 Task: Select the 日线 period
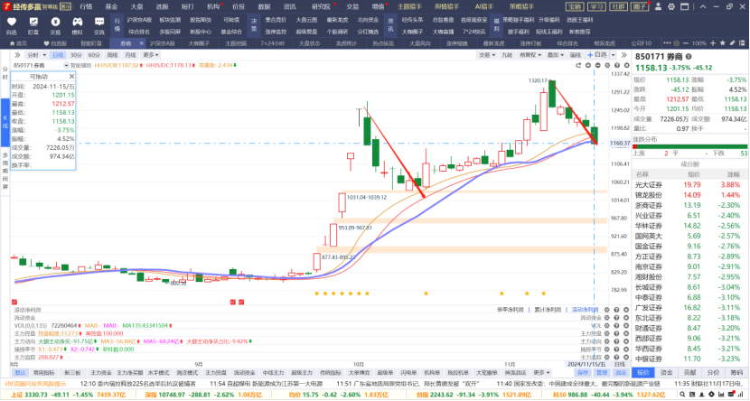(x=58, y=55)
